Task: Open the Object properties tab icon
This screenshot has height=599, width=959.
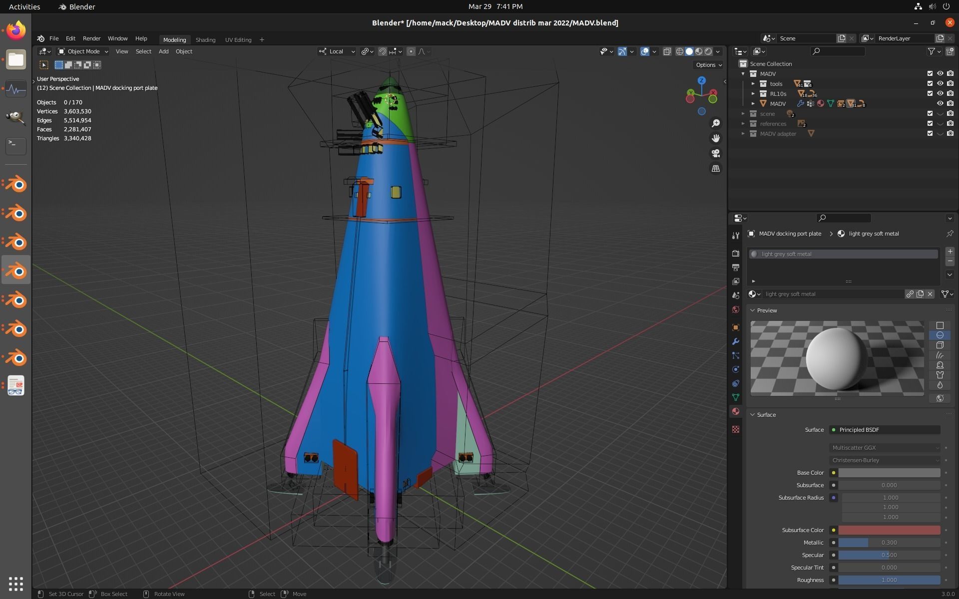Action: click(x=735, y=327)
